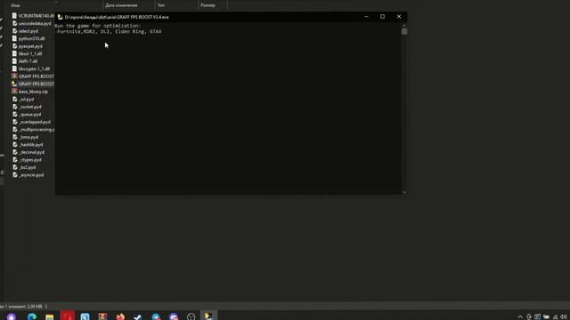The height and width of the screenshot is (320, 570).
Task: Click the console scrollbar down arrow
Action: (x=404, y=192)
